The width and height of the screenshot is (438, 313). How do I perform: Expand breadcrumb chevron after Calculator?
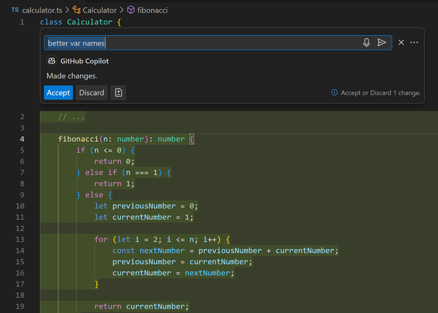coord(121,10)
